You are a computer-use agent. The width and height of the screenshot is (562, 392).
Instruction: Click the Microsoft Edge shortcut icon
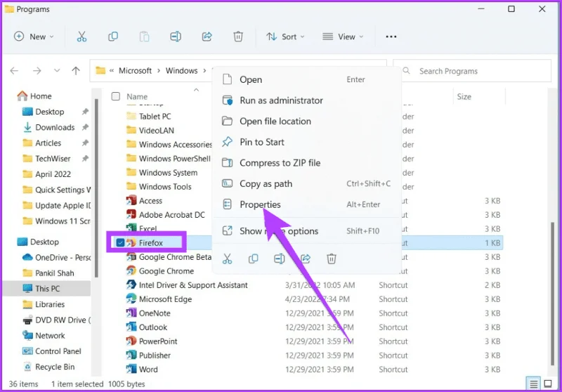pos(131,299)
